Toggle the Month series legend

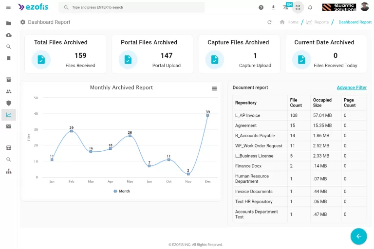122,191
